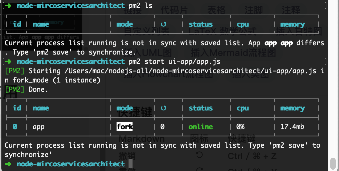Click the 'id' header in the app table

click(17, 108)
